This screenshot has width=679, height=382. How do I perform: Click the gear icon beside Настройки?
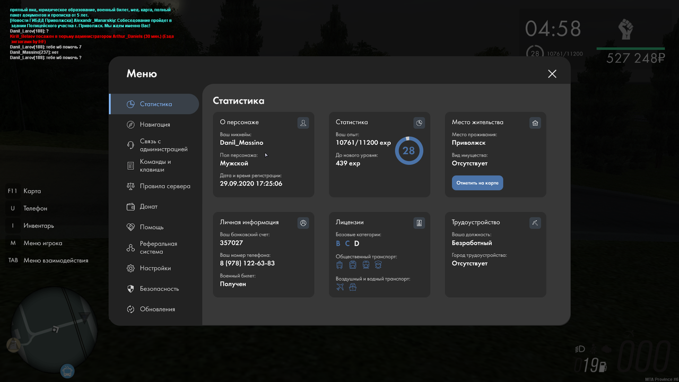[x=130, y=268]
